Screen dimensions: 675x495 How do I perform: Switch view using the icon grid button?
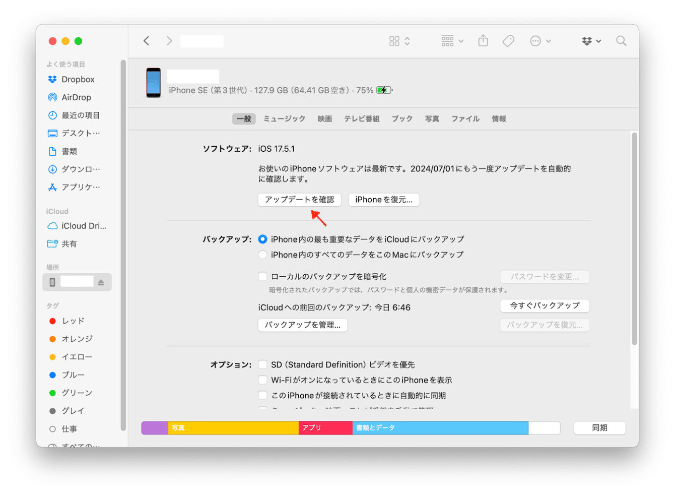tap(399, 41)
